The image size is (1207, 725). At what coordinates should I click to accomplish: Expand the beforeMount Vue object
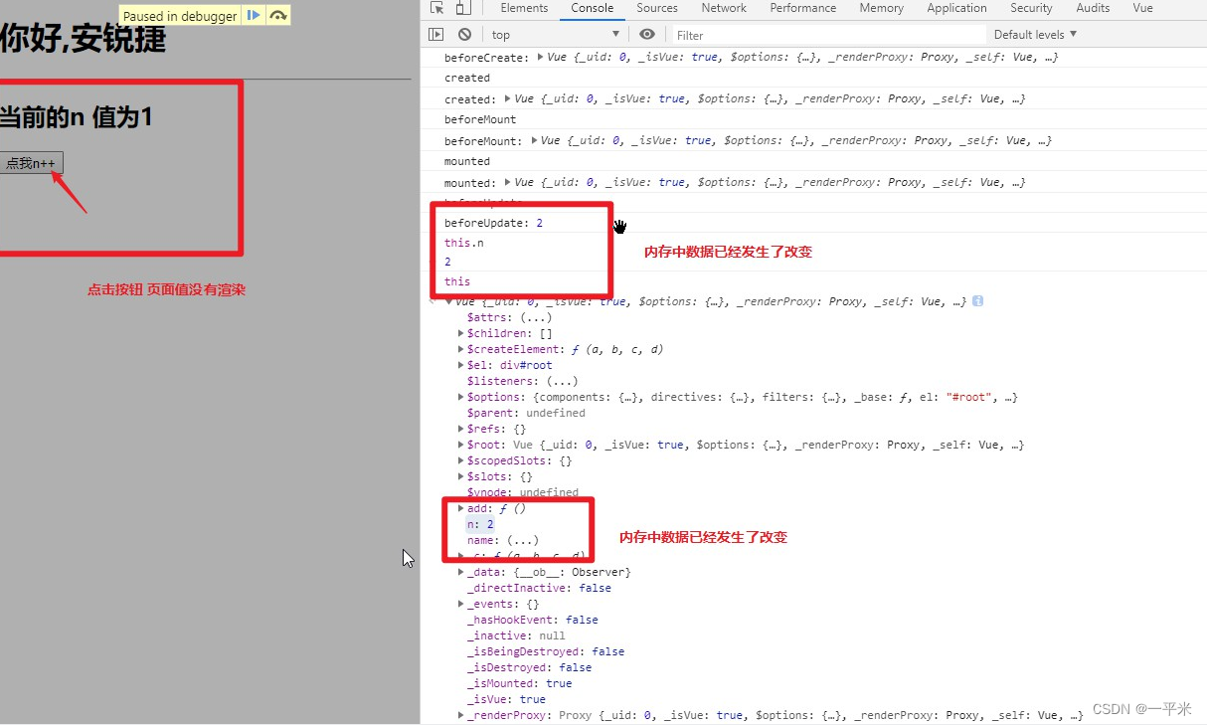[x=535, y=140]
